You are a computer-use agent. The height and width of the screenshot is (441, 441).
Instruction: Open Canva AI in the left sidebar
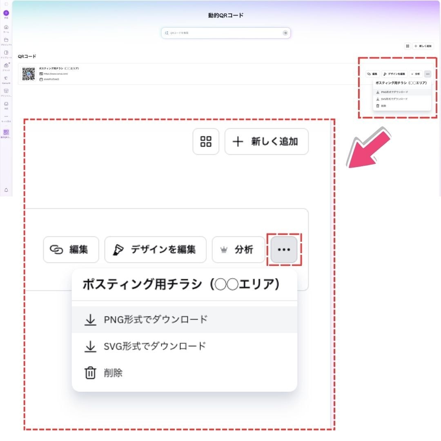point(6,80)
